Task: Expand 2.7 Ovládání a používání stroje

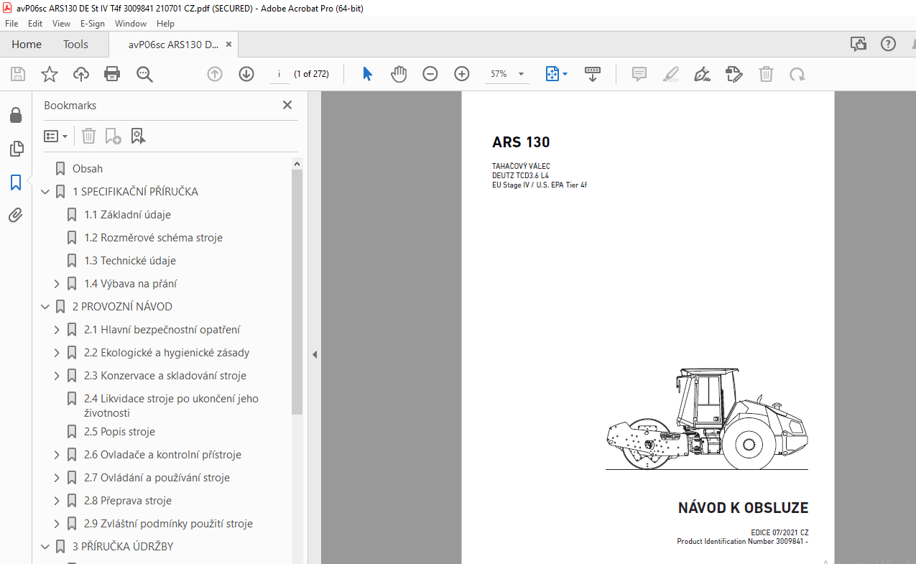Action: pos(57,478)
